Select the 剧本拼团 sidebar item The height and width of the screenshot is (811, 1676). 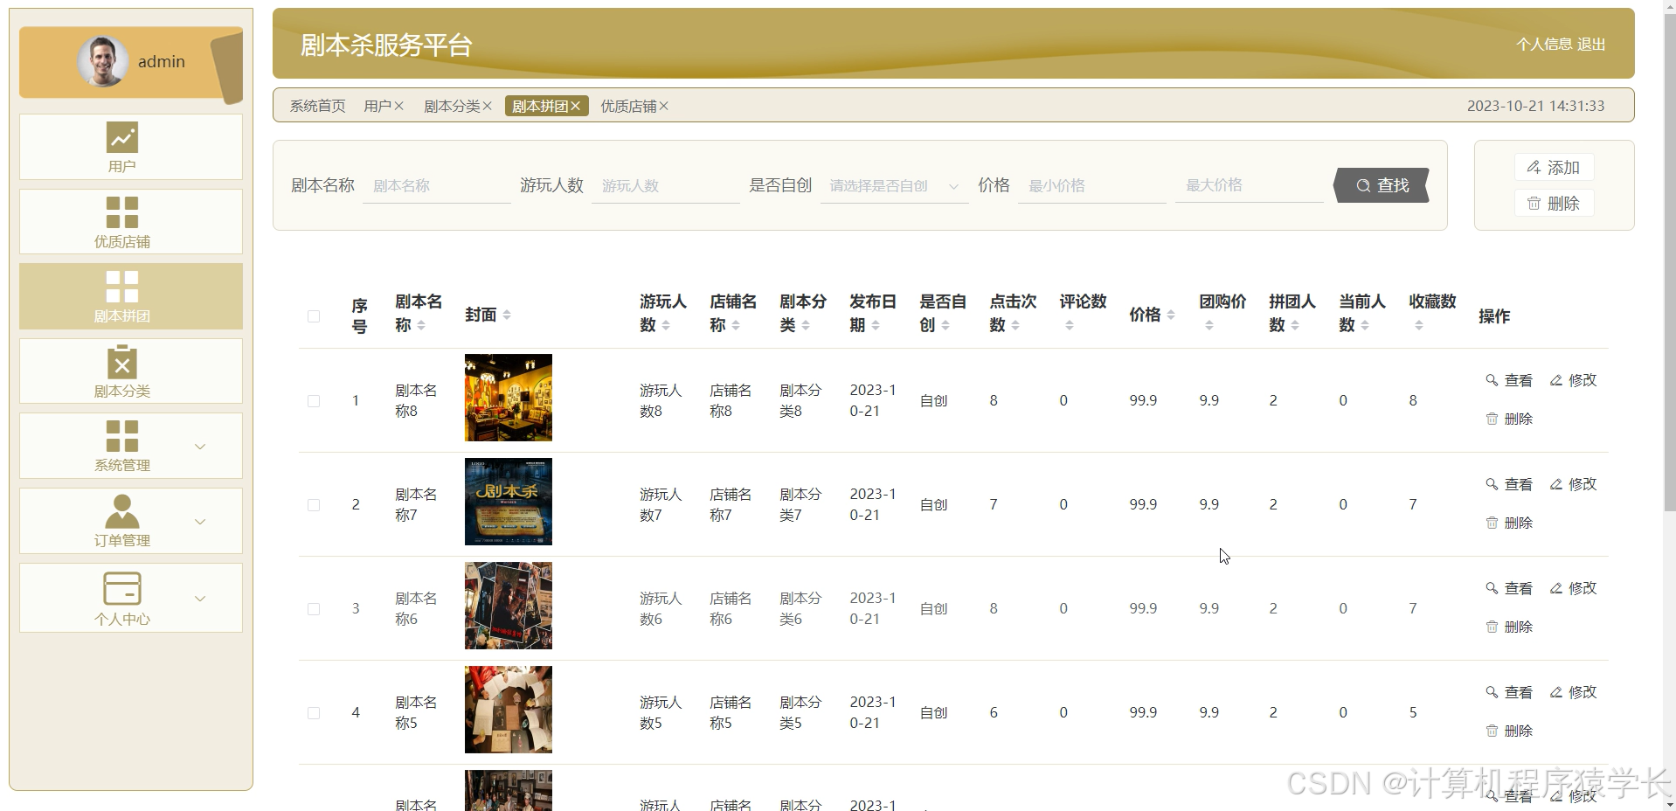click(x=131, y=296)
